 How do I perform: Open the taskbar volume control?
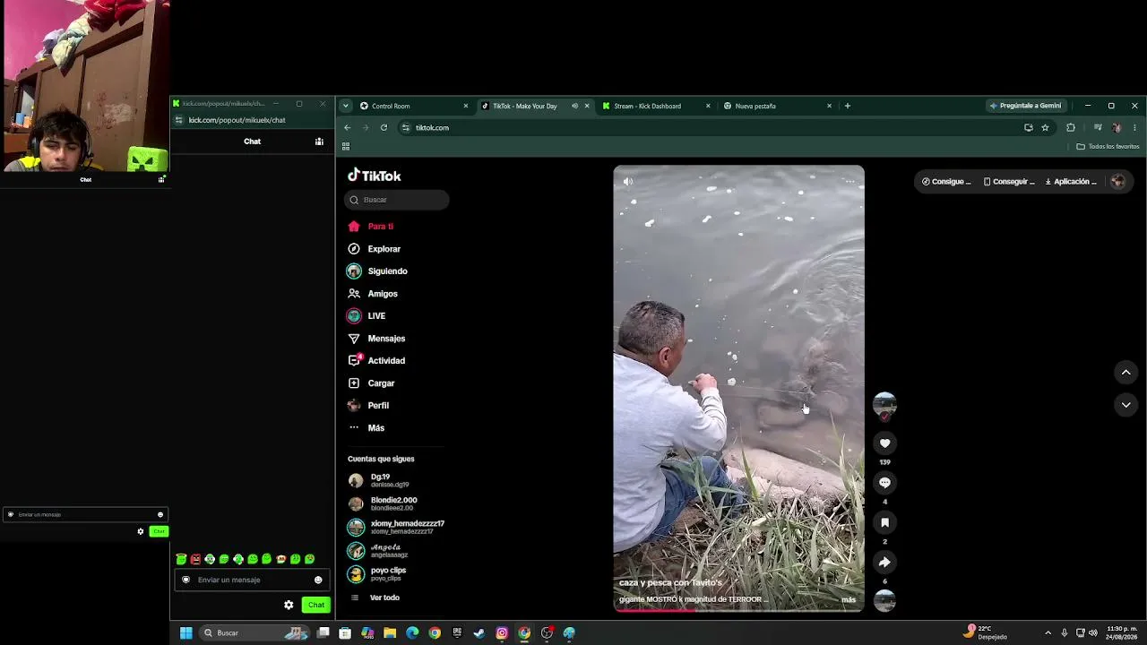[x=1092, y=632]
